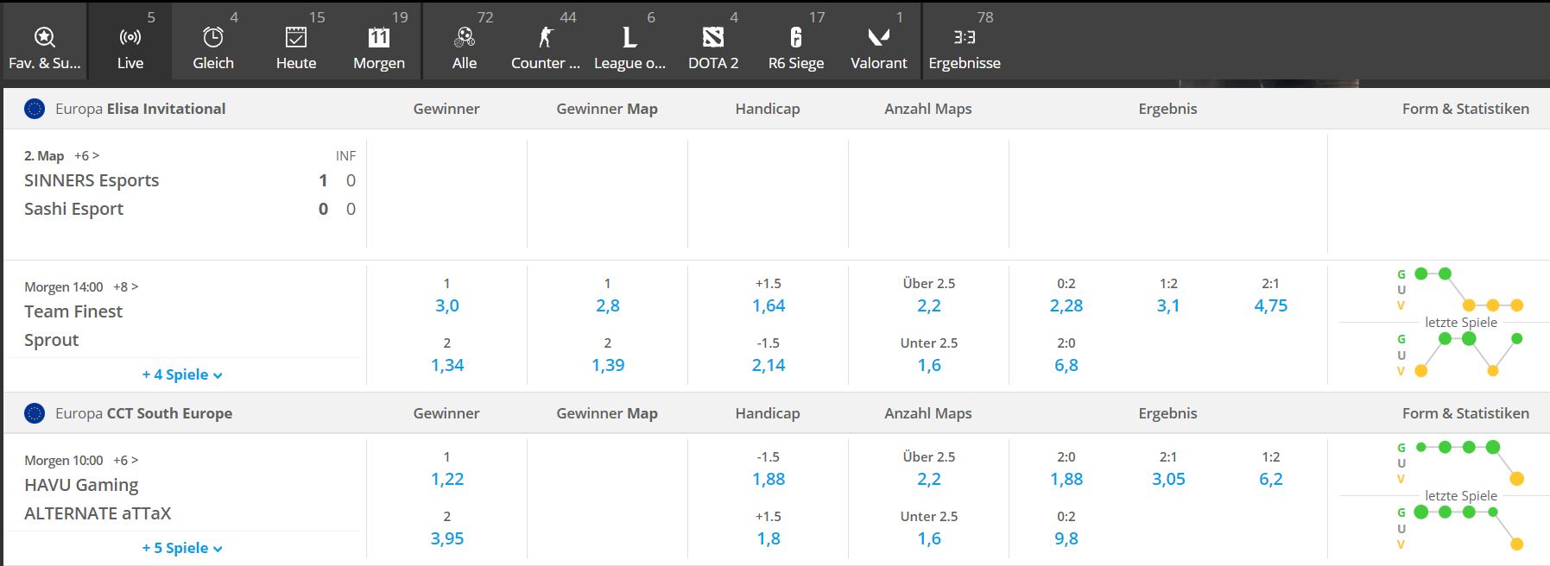Expand +8 markets for Team Finest match

126,286
